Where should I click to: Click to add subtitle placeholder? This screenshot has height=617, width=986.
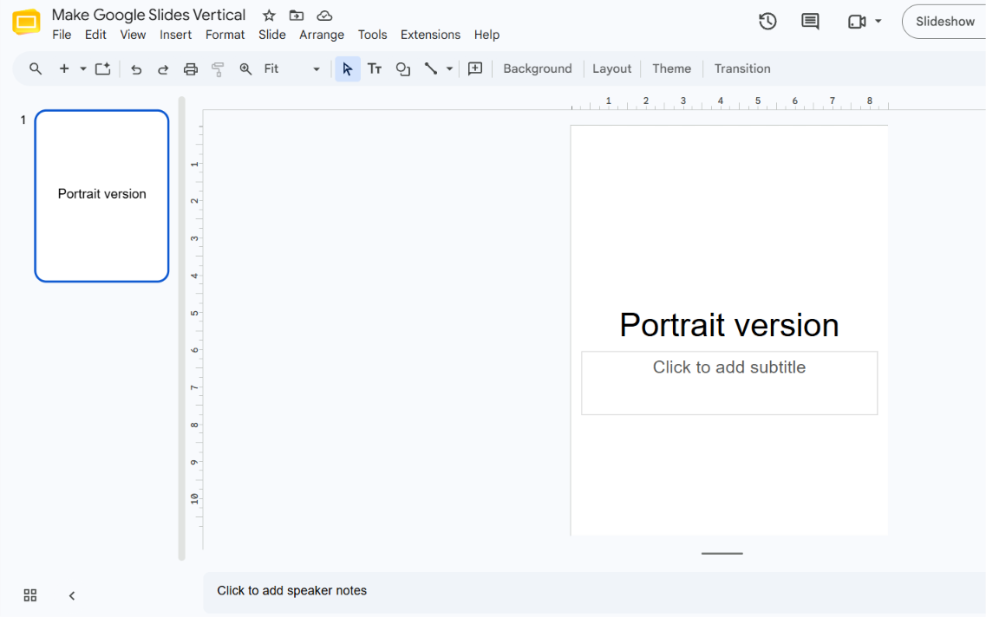(729, 383)
